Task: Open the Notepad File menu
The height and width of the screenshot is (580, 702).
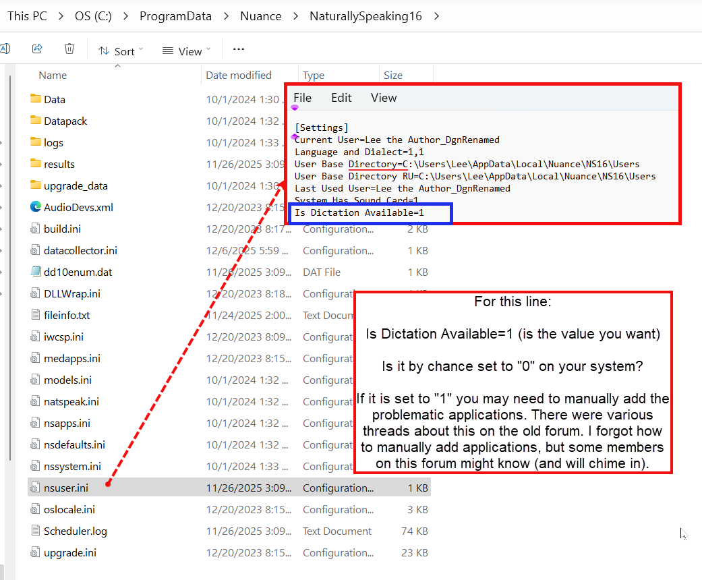Action: click(302, 98)
